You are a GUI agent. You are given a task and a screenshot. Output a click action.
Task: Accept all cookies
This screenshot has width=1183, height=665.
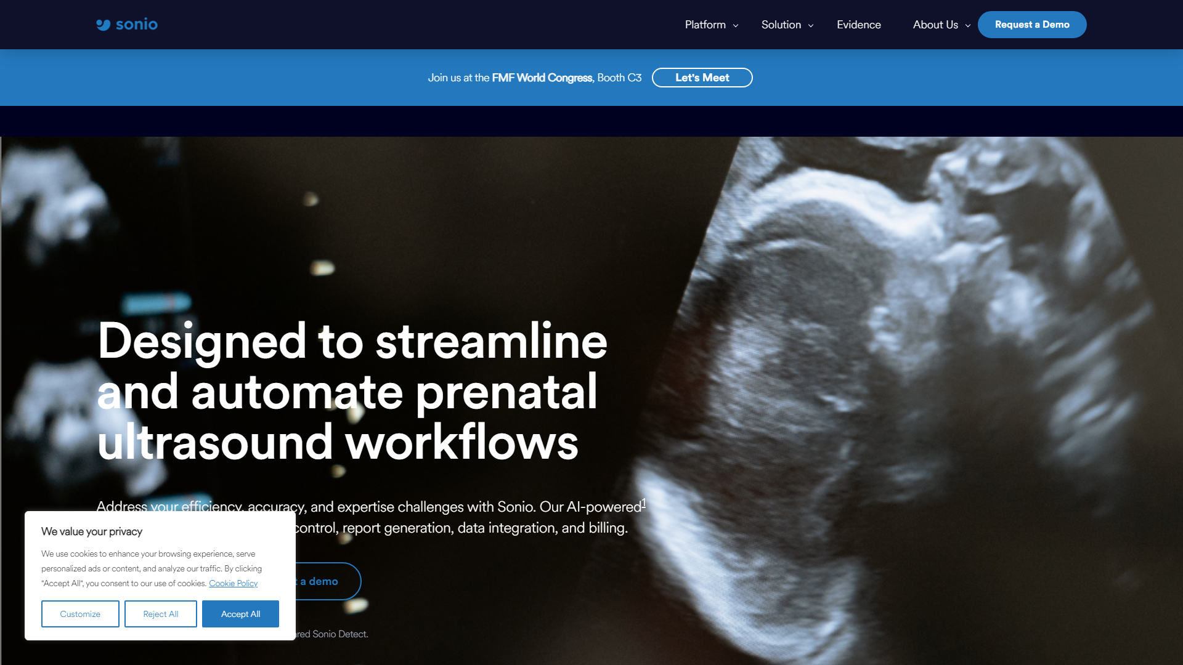coord(240,614)
